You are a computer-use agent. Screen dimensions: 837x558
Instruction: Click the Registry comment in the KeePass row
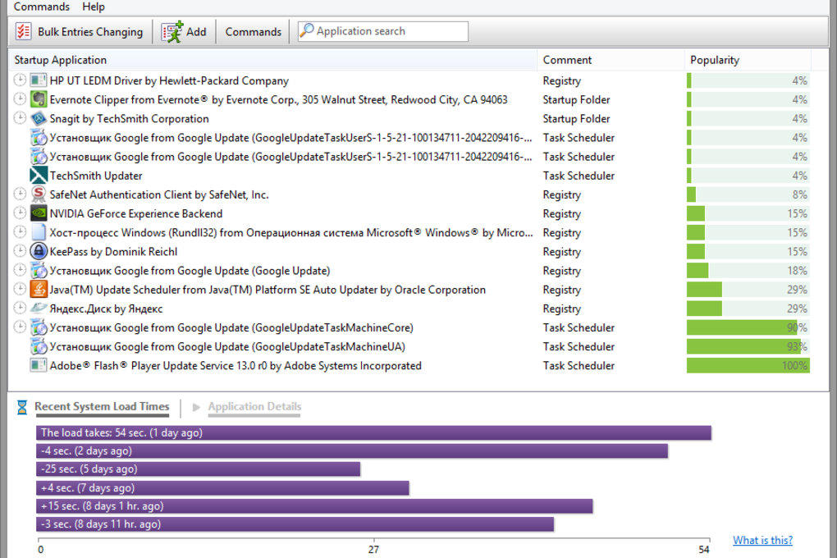[561, 252]
